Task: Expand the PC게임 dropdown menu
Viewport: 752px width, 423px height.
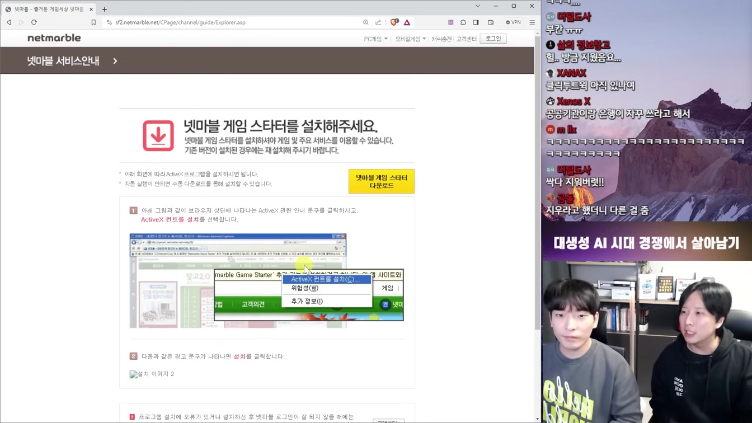Action: (375, 39)
